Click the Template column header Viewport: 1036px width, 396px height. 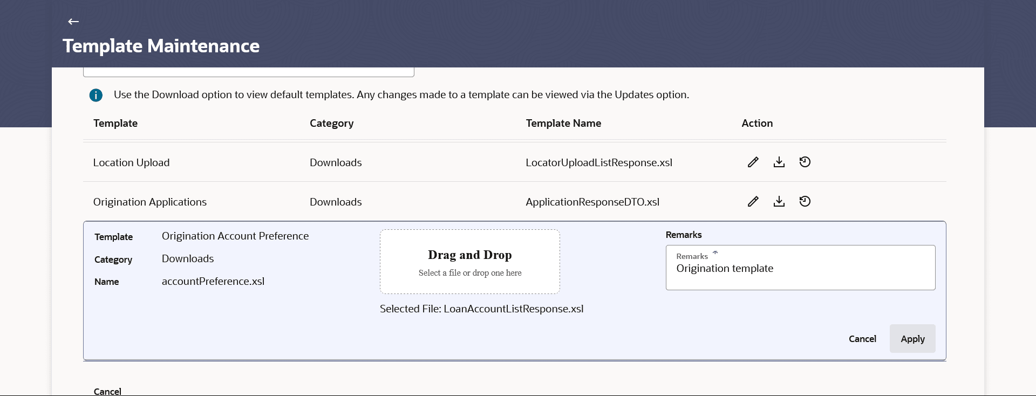click(x=115, y=123)
